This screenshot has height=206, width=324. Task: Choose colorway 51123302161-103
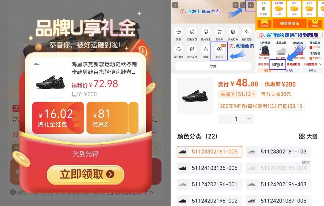click(278, 152)
